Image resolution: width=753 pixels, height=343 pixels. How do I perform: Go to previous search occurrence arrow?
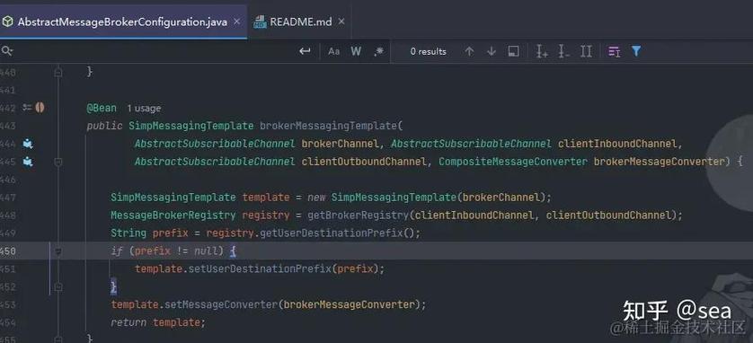click(470, 51)
